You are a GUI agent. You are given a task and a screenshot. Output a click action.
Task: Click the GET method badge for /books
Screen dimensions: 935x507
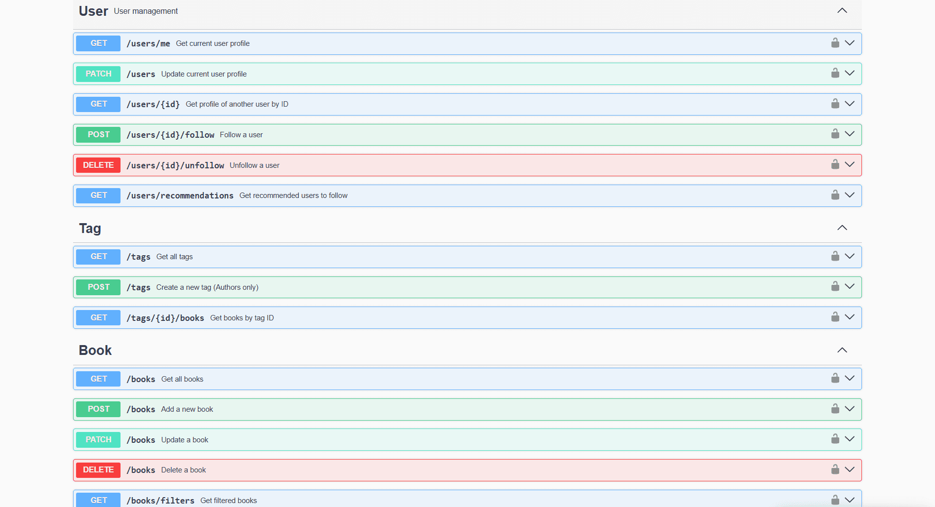[98, 379]
